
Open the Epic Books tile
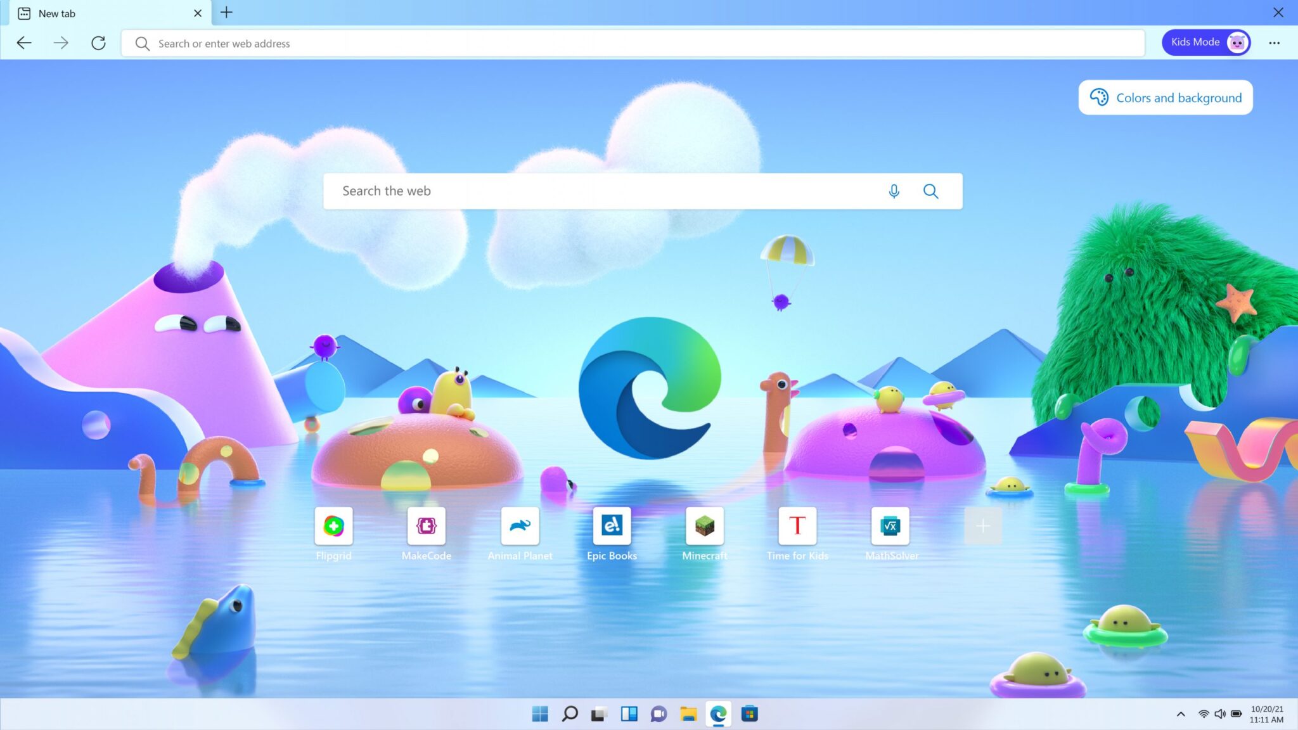(x=611, y=527)
